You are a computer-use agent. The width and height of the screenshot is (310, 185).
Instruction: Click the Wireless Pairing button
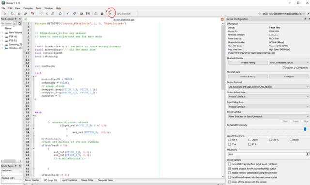[x=248, y=62]
